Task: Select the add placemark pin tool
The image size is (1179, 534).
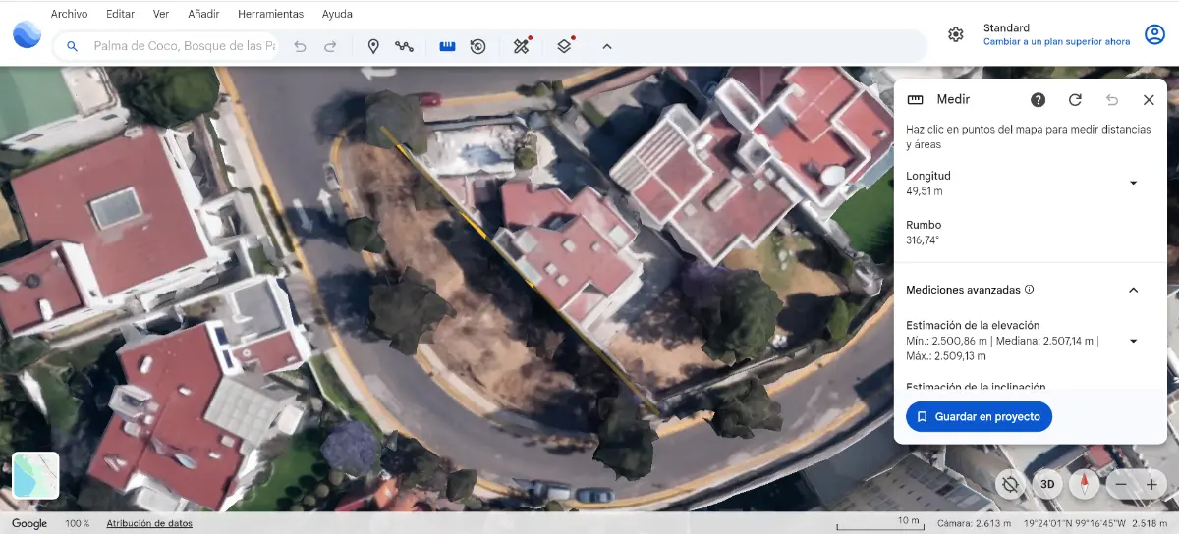Action: click(373, 46)
